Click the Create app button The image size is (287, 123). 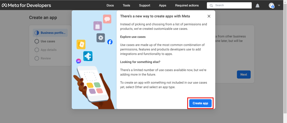(x=200, y=103)
